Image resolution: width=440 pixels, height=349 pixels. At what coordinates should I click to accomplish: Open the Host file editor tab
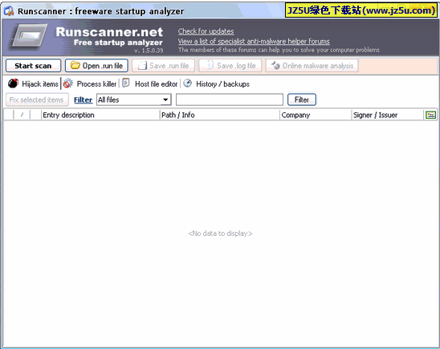pos(150,83)
